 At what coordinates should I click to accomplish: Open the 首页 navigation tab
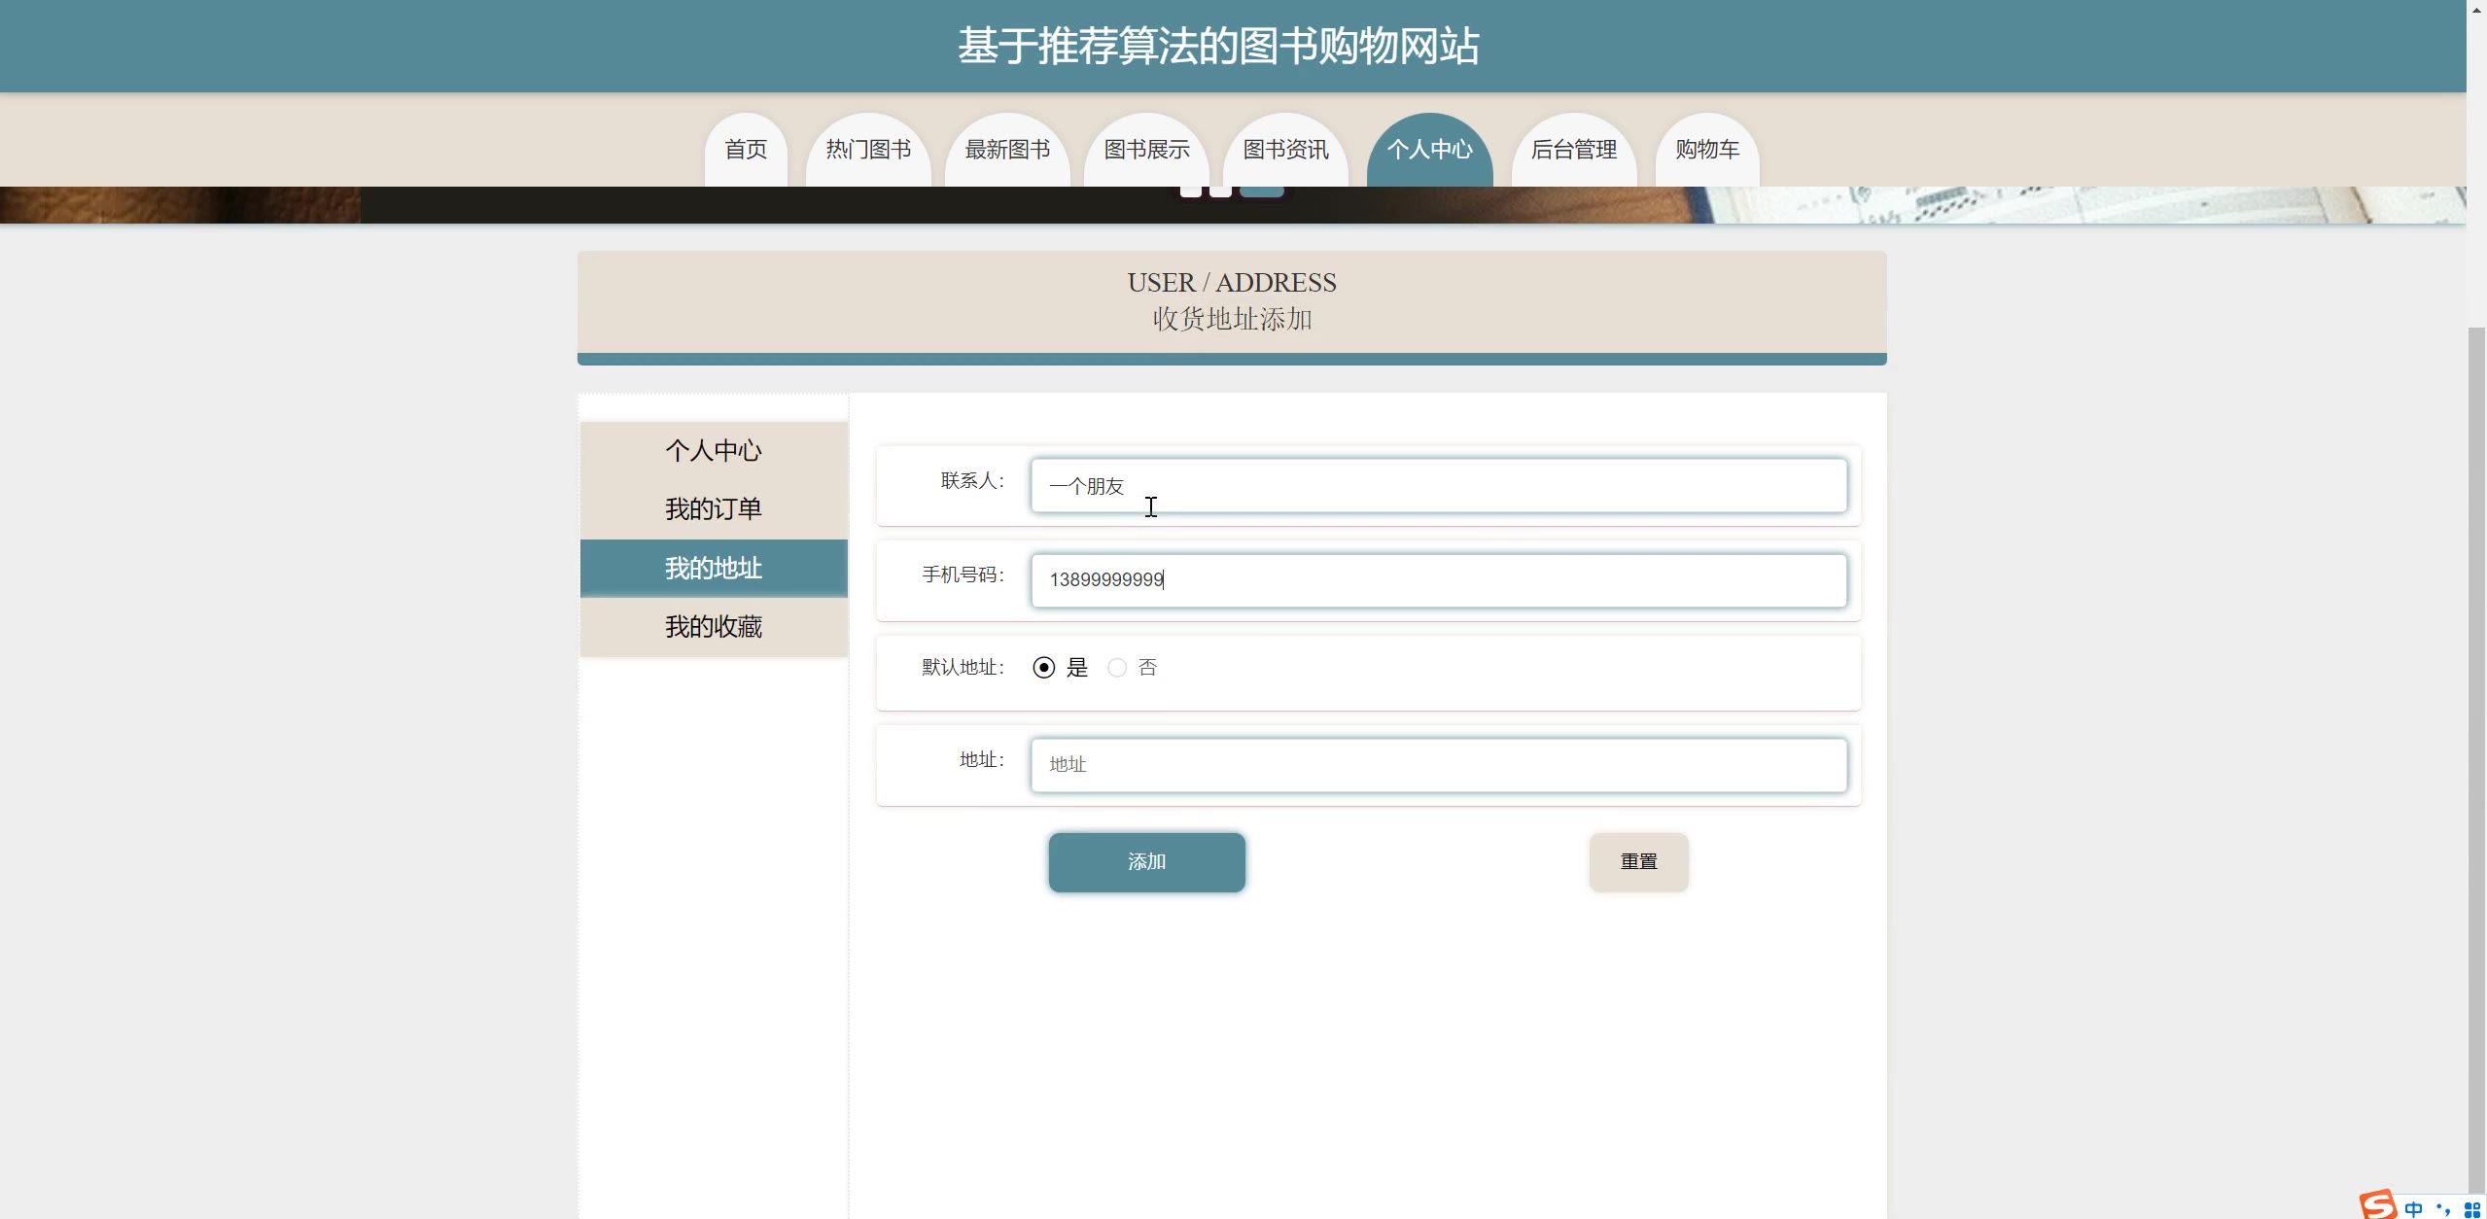click(746, 150)
